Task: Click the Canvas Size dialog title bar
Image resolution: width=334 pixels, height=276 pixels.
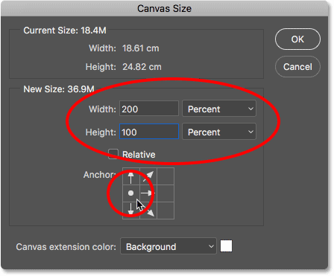Action: (x=165, y=9)
